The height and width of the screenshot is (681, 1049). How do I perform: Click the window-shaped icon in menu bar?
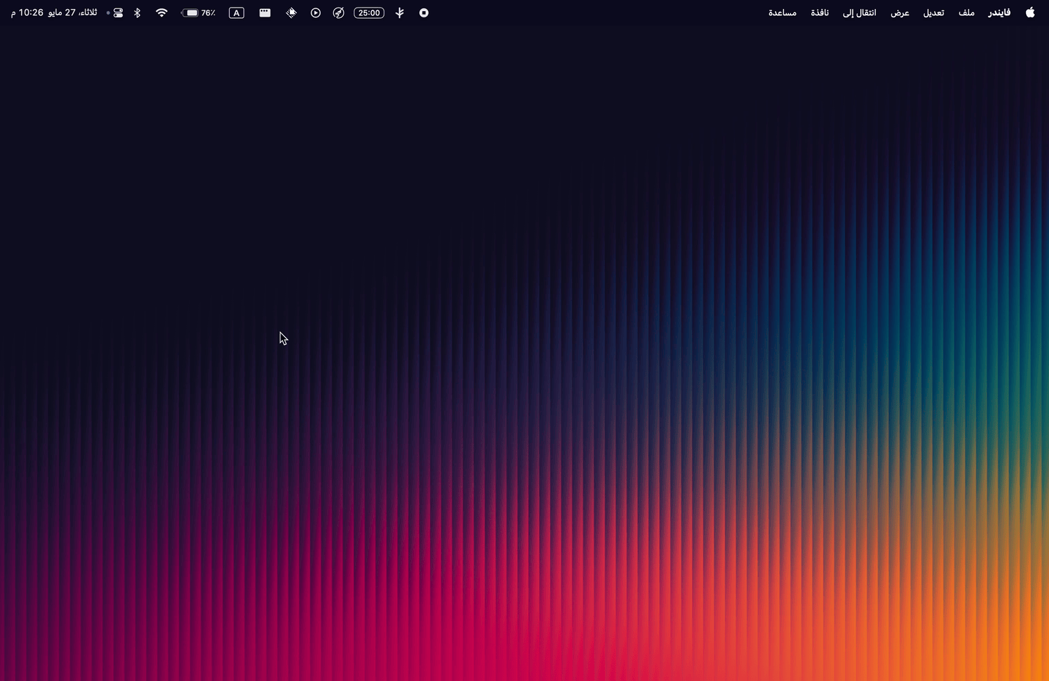(x=265, y=12)
